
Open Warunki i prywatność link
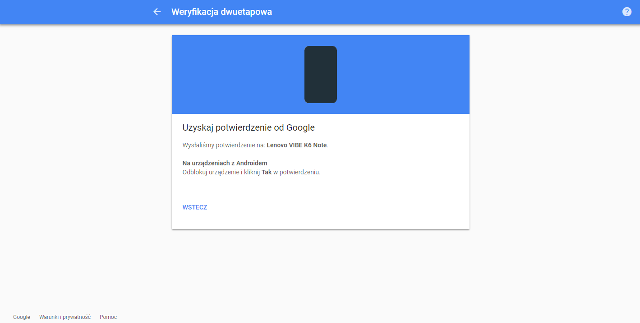pos(65,317)
